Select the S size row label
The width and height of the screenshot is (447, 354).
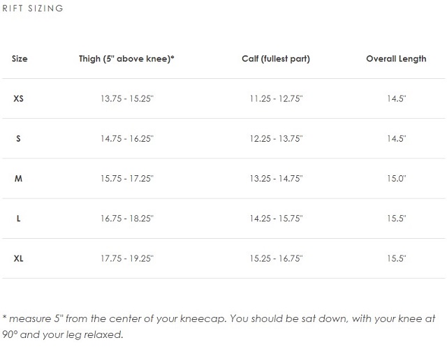coord(19,138)
